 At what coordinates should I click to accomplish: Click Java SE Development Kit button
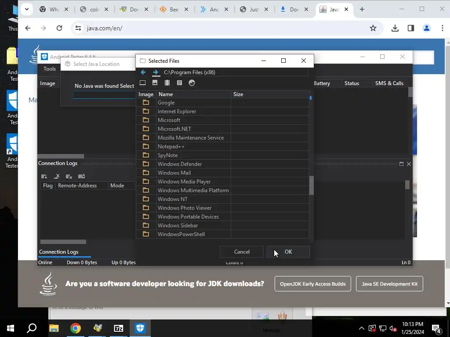pos(389,284)
